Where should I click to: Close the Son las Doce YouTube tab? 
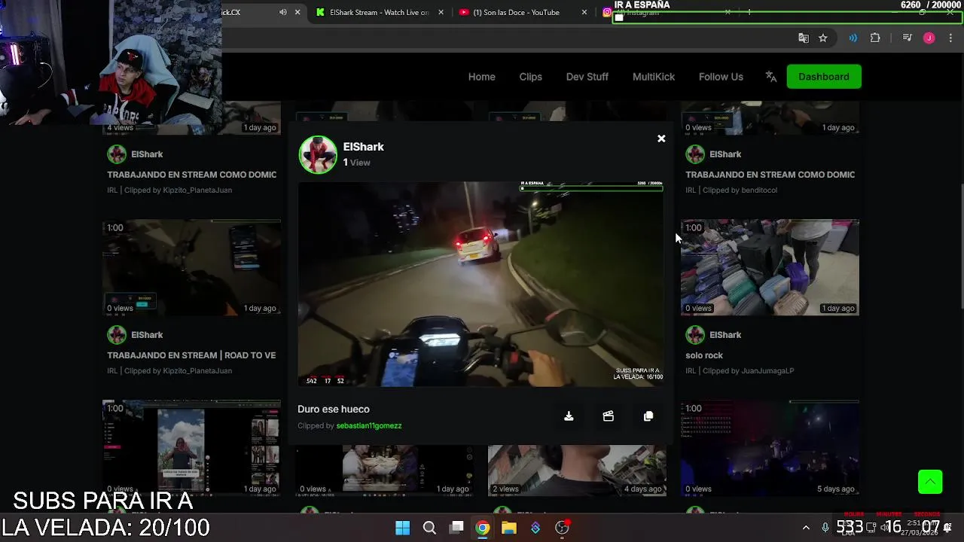(x=584, y=12)
